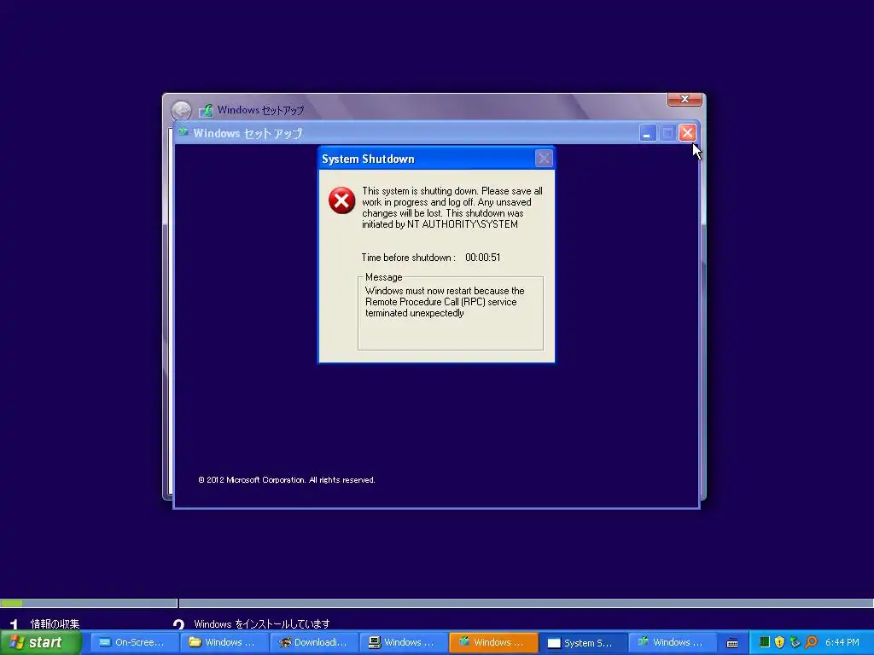874x655 pixels.
Task: Click the 6:44 PM clock
Action: [x=842, y=642]
